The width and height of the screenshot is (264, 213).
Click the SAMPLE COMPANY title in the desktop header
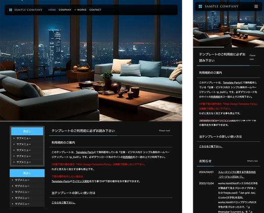tap(29, 10)
